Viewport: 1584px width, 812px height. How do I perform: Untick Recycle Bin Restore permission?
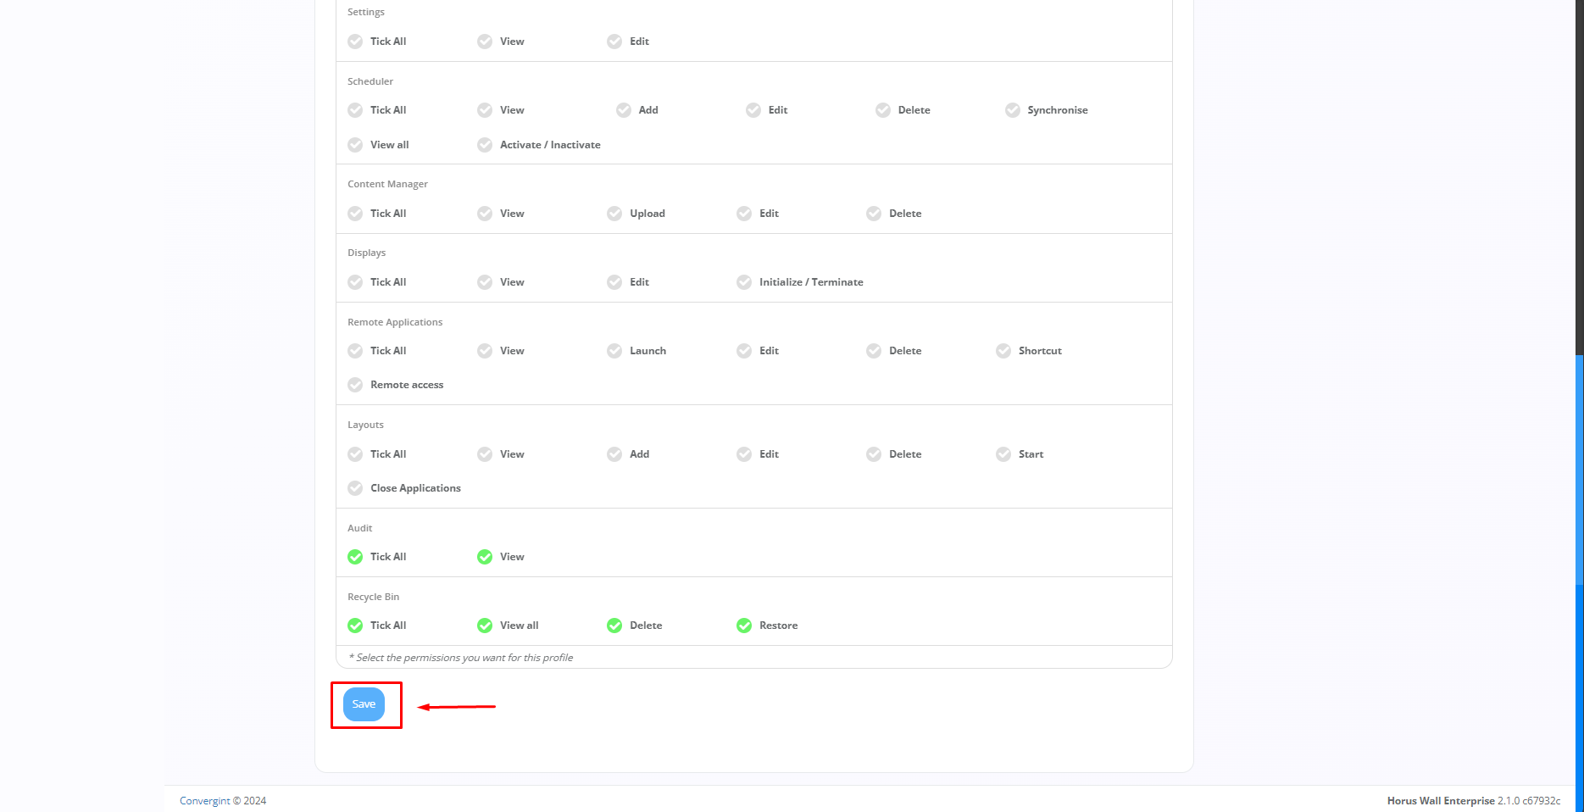point(744,626)
